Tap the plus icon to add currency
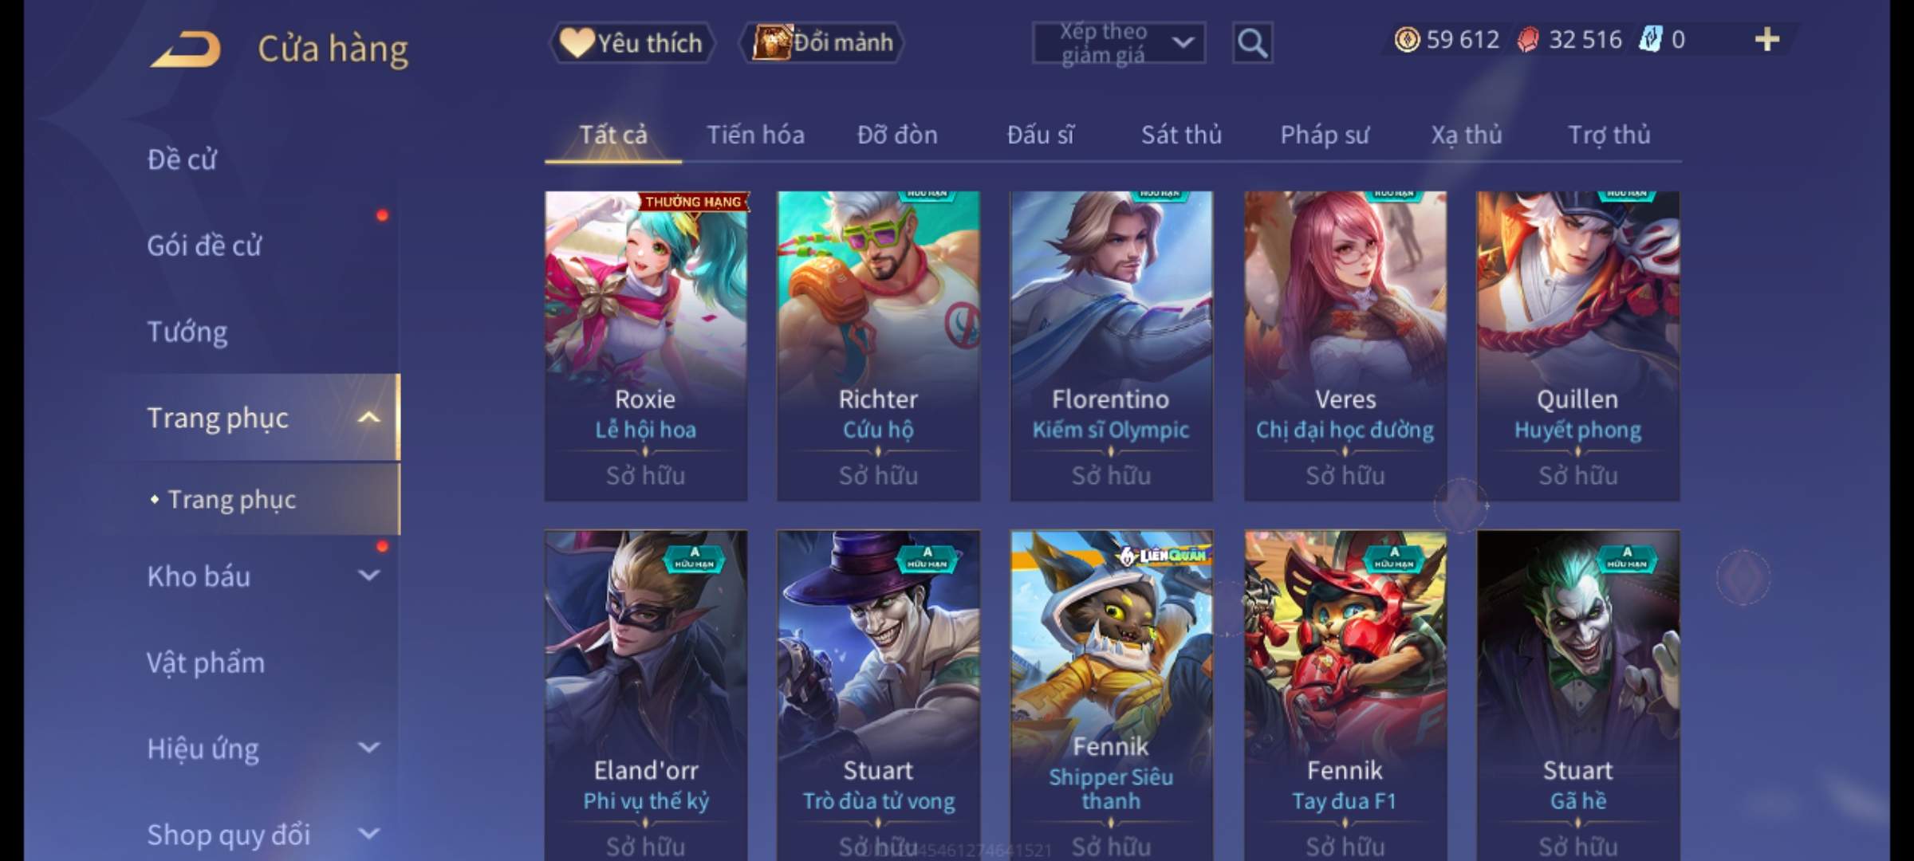Image resolution: width=1914 pixels, height=861 pixels. click(x=1767, y=39)
